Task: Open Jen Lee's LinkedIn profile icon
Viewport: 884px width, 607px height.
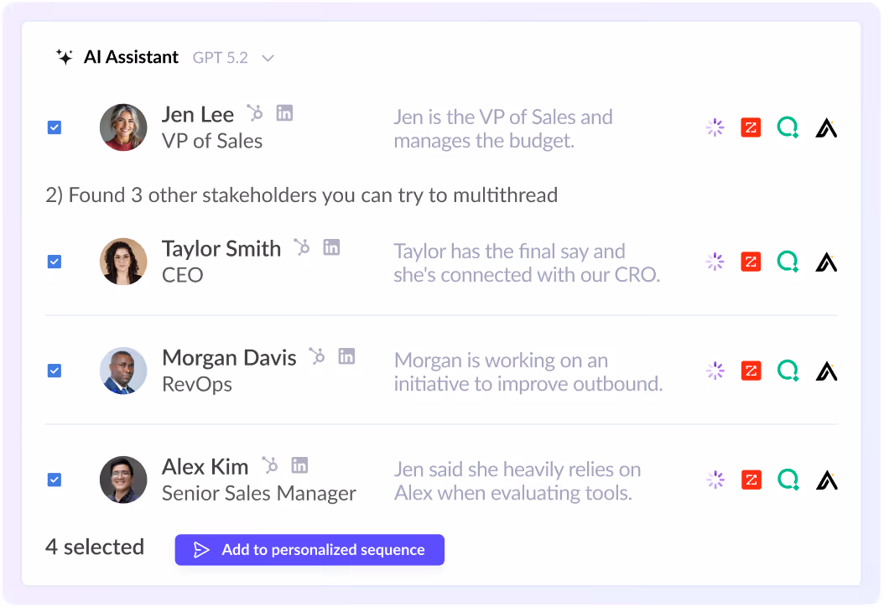Action: pos(284,113)
